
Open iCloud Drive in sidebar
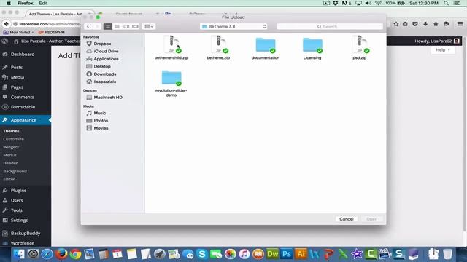point(106,52)
